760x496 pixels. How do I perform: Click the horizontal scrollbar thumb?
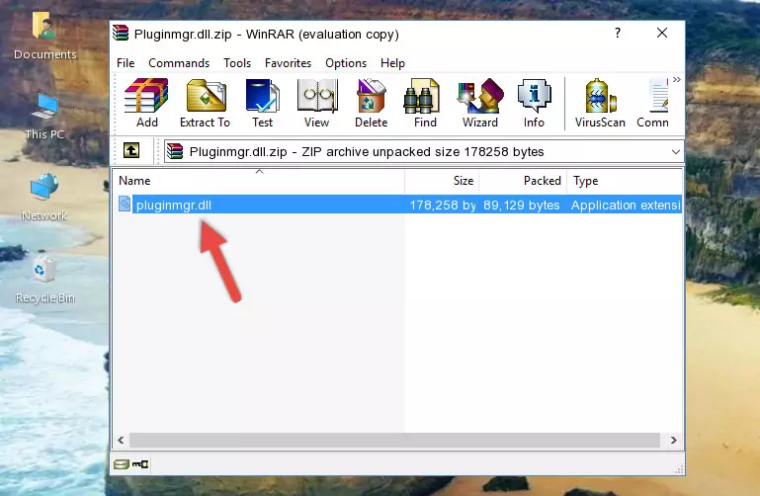(x=394, y=440)
